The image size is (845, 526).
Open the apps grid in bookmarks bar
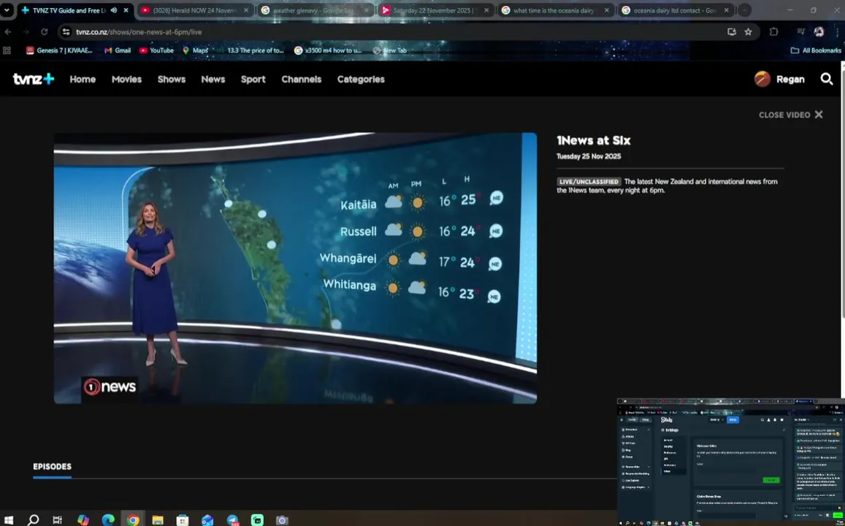coord(7,50)
